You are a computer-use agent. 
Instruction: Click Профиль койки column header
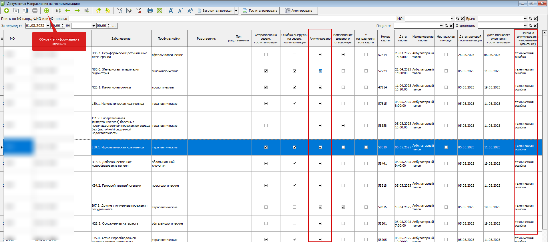(169, 39)
